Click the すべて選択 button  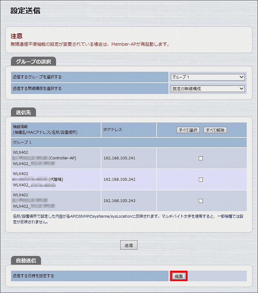(188, 130)
